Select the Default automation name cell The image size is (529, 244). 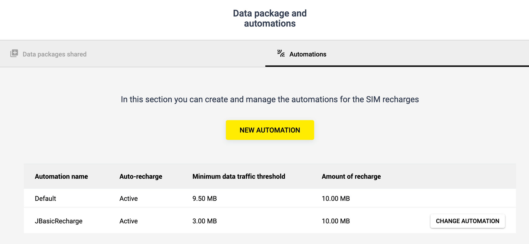click(45, 199)
